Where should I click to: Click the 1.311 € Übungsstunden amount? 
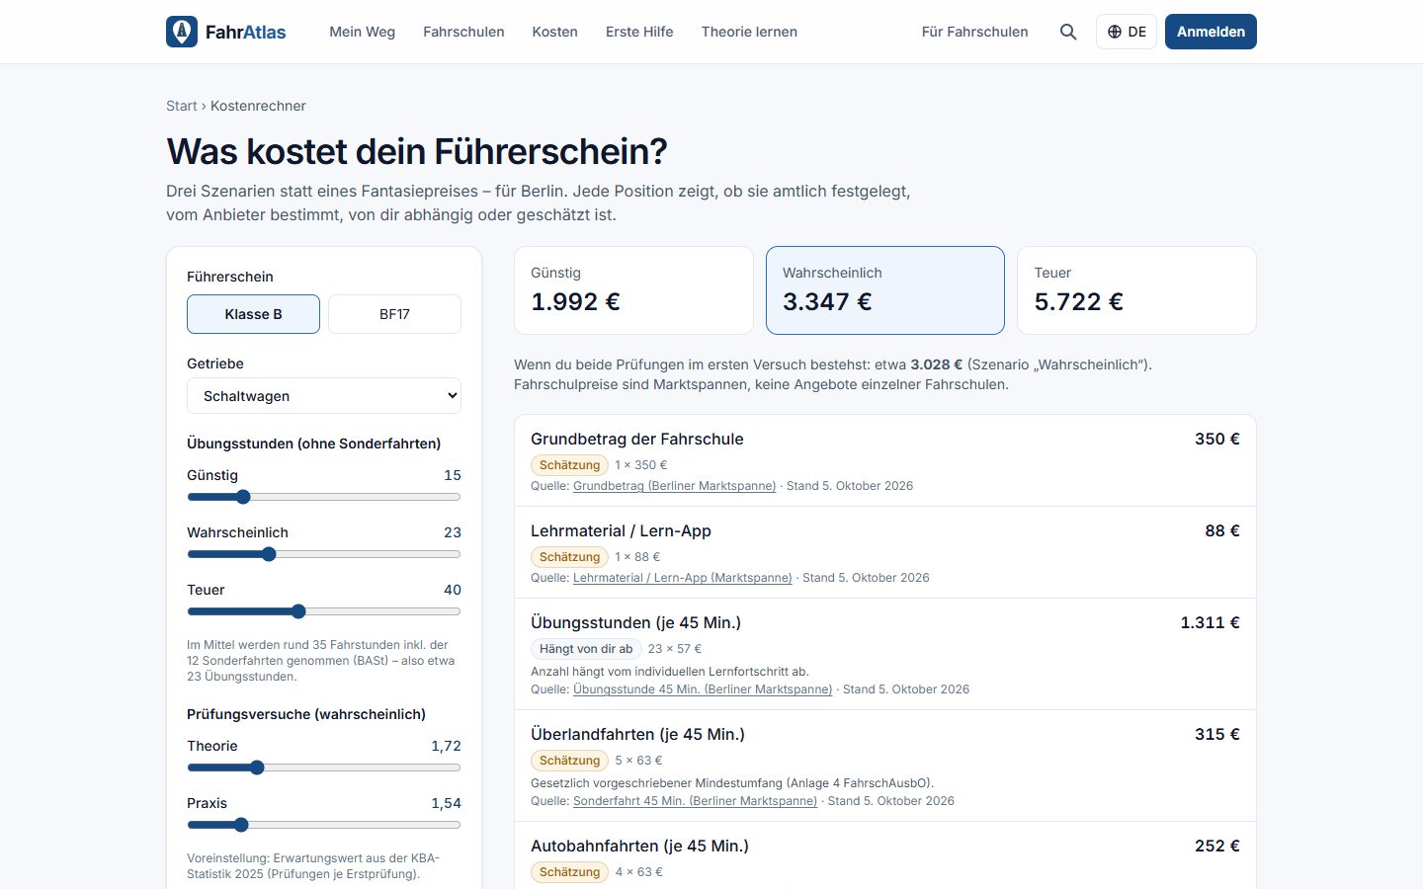click(x=1210, y=622)
